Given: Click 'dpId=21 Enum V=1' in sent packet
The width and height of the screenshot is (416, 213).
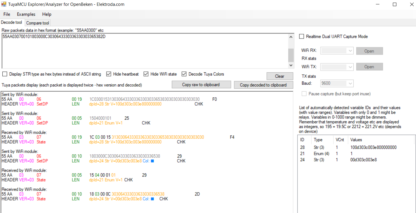Looking at the screenshot, I should click(x=106, y=123).
